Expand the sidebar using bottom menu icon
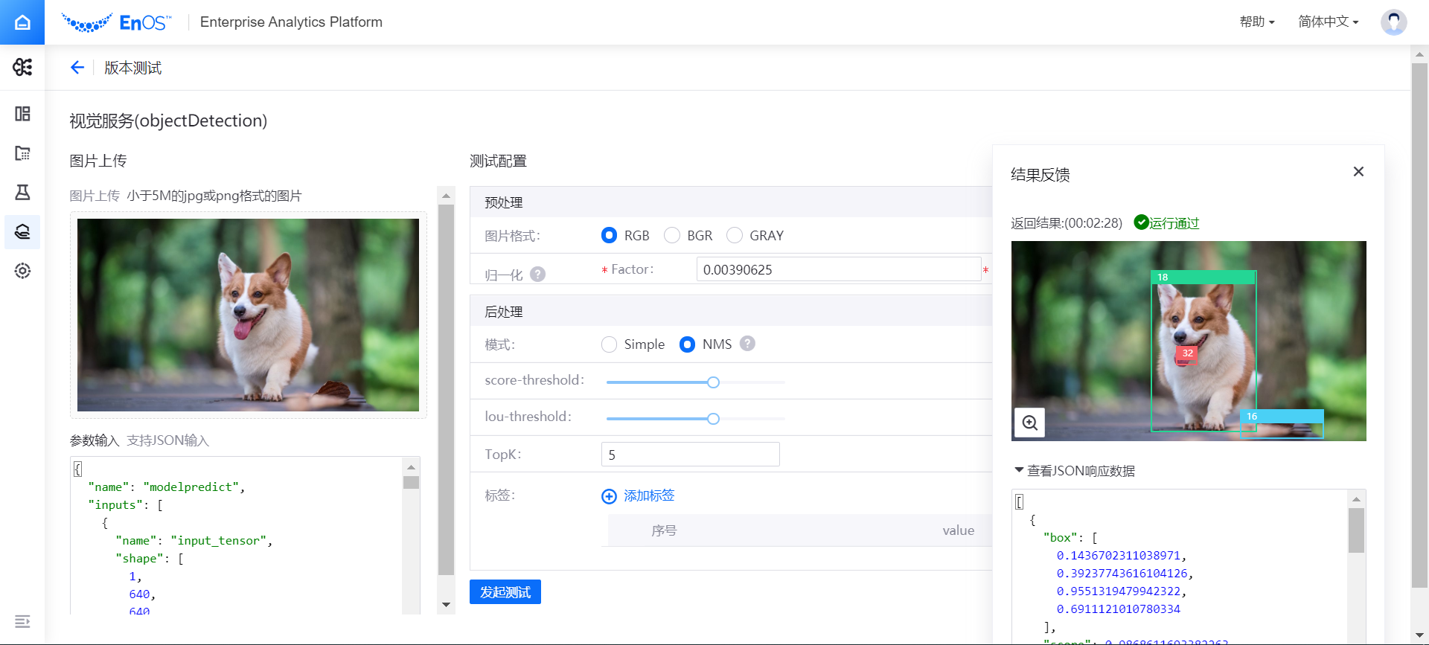 (x=22, y=621)
